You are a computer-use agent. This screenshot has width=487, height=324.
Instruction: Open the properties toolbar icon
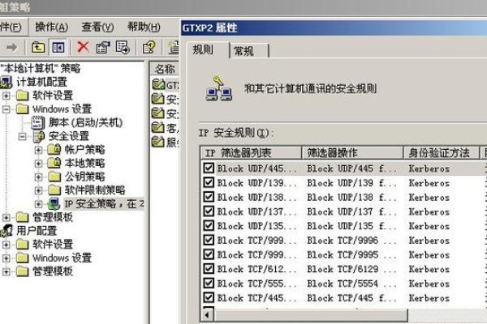pos(103,48)
